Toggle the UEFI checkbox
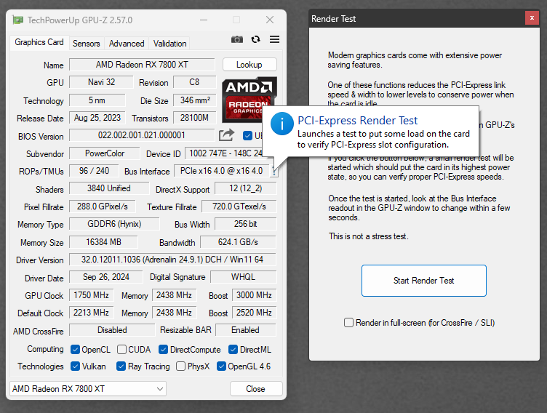 247,136
